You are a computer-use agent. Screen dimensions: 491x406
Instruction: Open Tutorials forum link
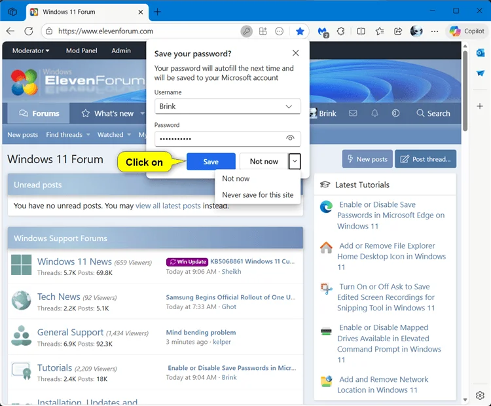54,368
